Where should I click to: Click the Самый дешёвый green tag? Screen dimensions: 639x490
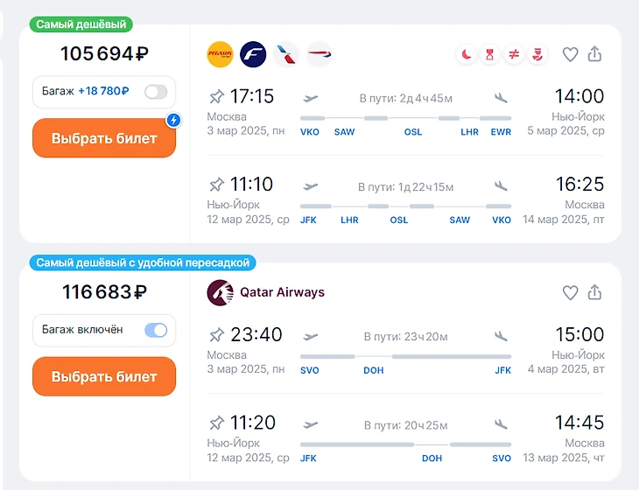pos(81,24)
